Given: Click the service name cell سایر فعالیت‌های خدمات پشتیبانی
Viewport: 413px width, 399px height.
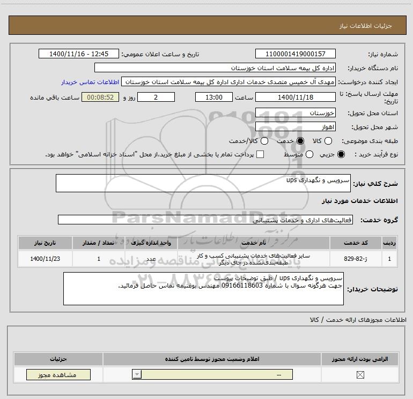Looking at the screenshot, I should click(x=253, y=259).
